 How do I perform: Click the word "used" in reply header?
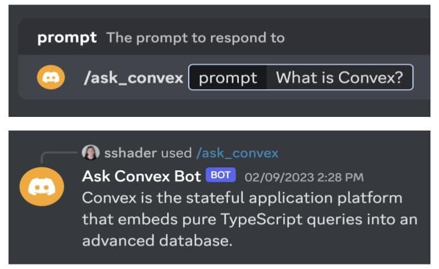pyautogui.click(x=176, y=153)
